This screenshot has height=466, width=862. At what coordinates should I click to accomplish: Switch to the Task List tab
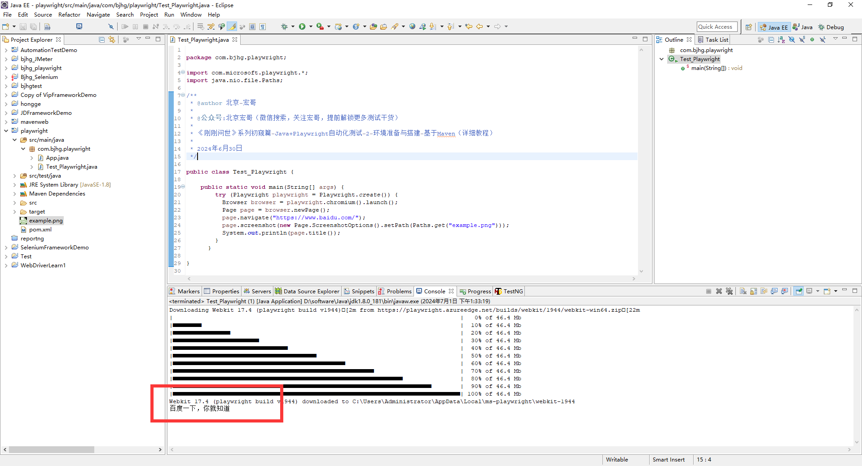pyautogui.click(x=712, y=39)
